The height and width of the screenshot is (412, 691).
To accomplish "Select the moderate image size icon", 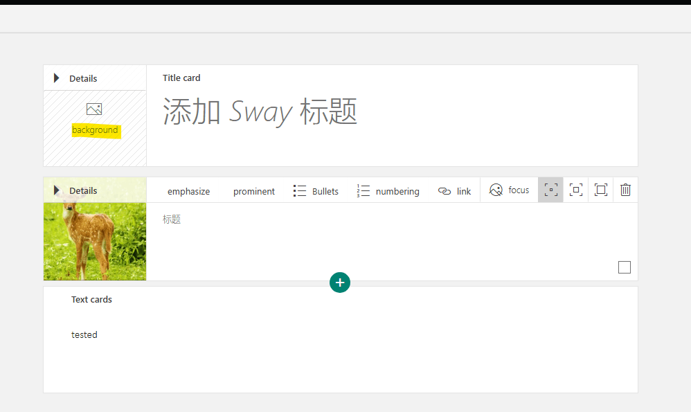I will (x=575, y=189).
